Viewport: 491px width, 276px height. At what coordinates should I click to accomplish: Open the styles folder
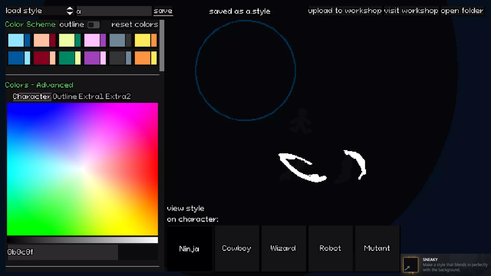point(462,11)
